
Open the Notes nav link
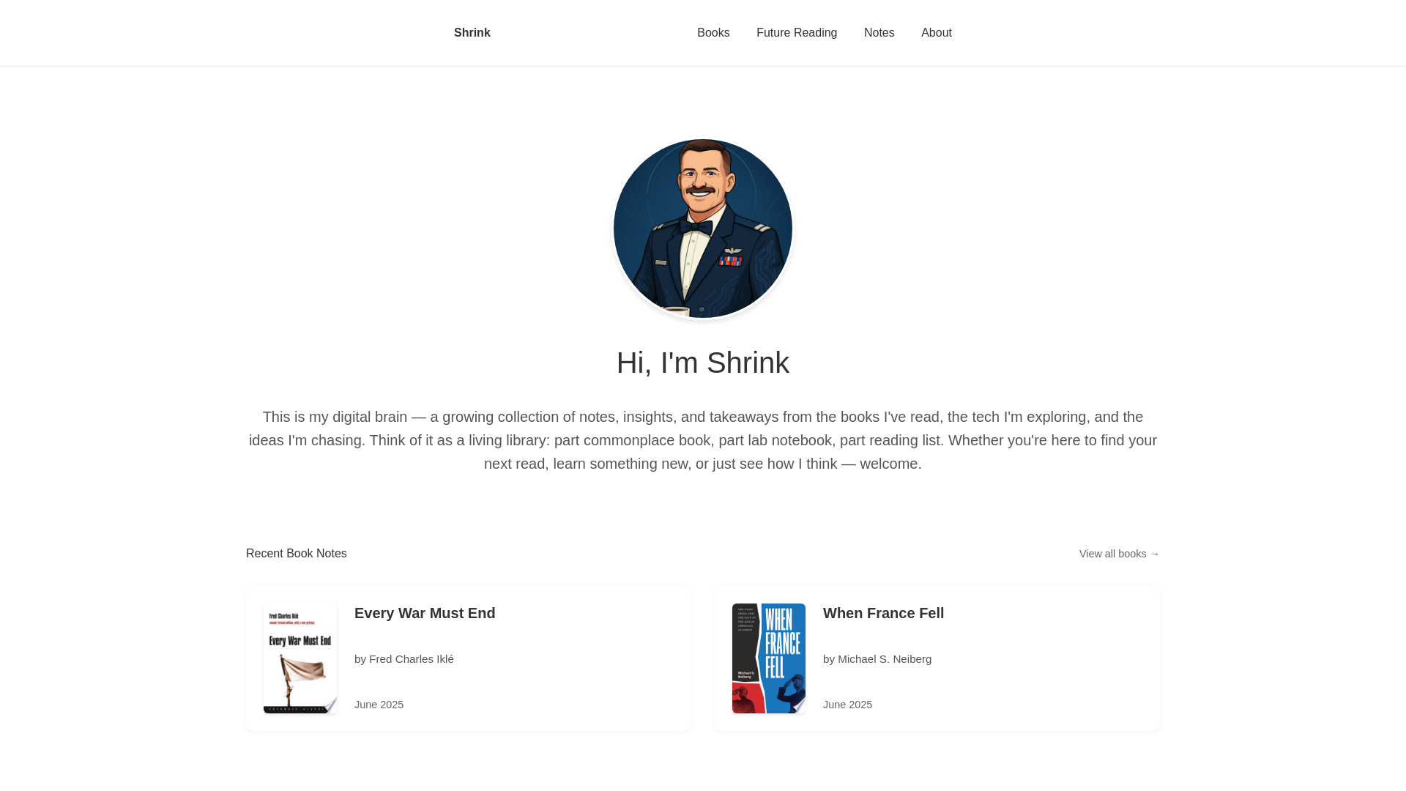(x=879, y=33)
